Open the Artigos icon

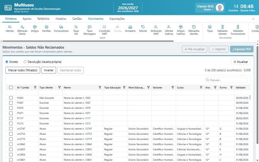tap(35, 29)
